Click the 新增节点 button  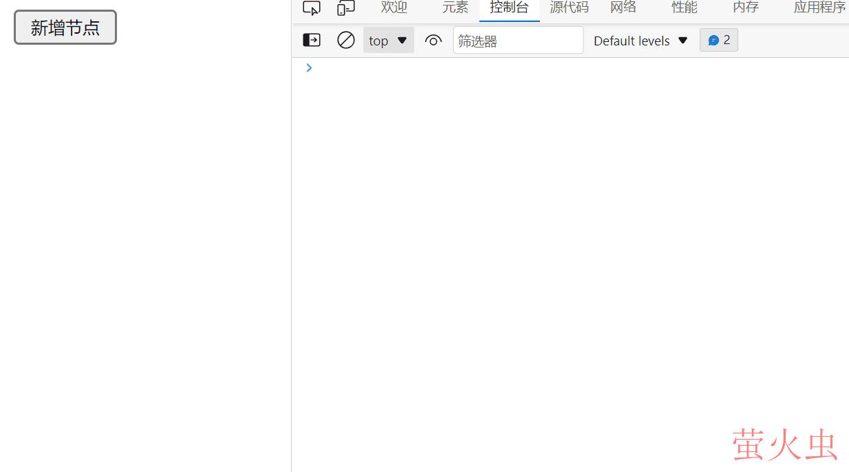(65, 28)
